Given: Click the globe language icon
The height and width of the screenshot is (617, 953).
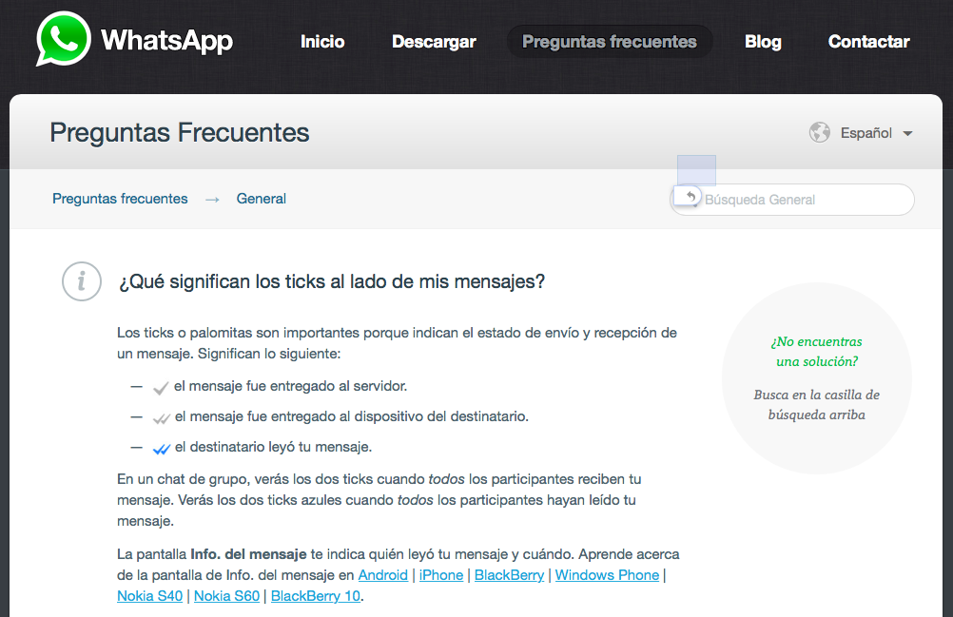Looking at the screenshot, I should [819, 133].
